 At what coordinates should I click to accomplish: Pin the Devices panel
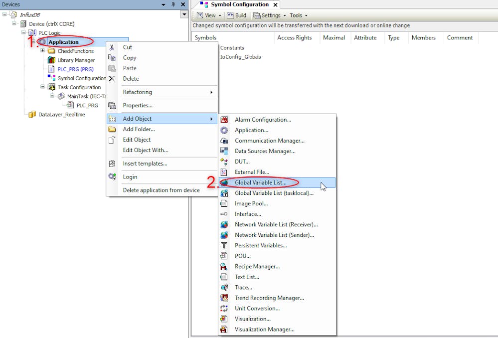(x=173, y=4)
